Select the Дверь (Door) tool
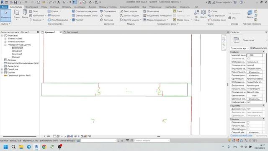Screen dimensions: 268x151 25,14
